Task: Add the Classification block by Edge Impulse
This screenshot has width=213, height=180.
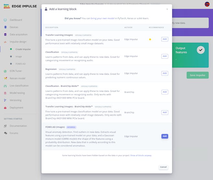Action: (x=165, y=56)
